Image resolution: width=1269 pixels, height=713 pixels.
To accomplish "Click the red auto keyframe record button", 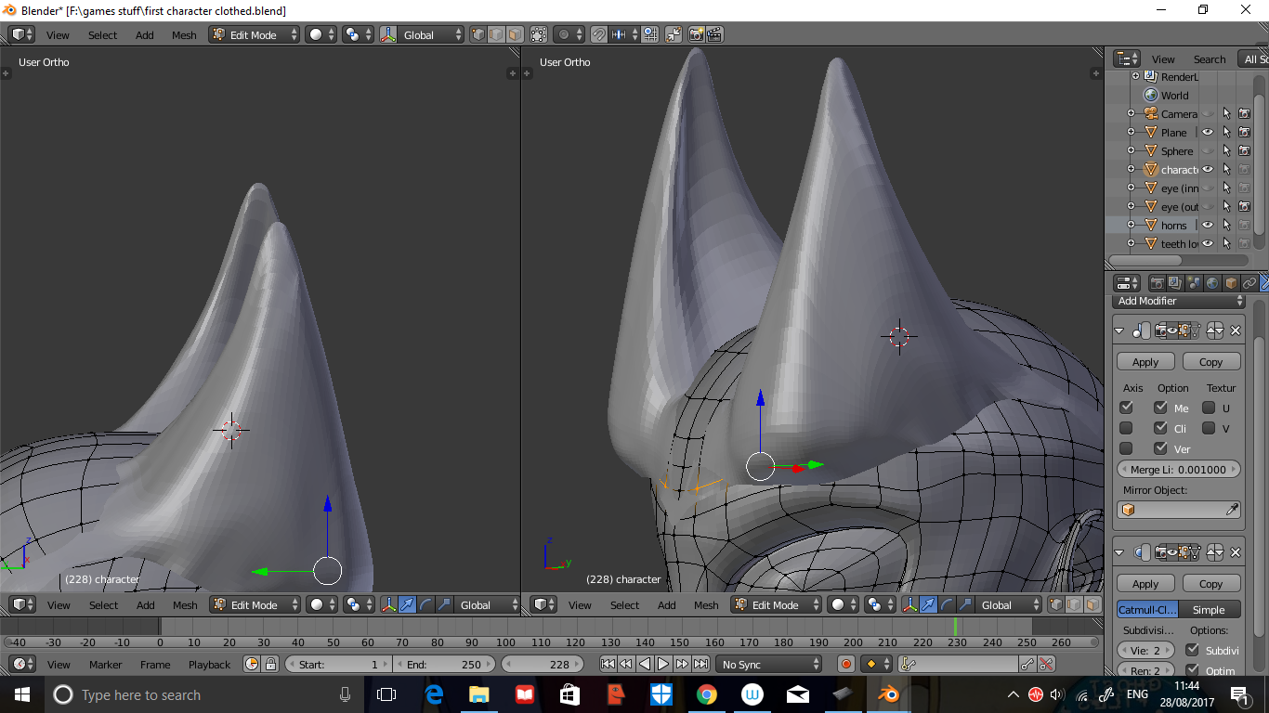I will (x=846, y=664).
